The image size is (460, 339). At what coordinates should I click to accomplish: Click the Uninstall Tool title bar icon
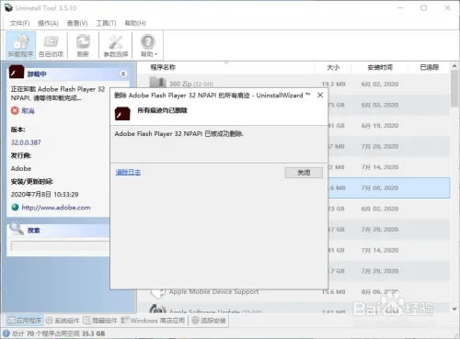8,7
